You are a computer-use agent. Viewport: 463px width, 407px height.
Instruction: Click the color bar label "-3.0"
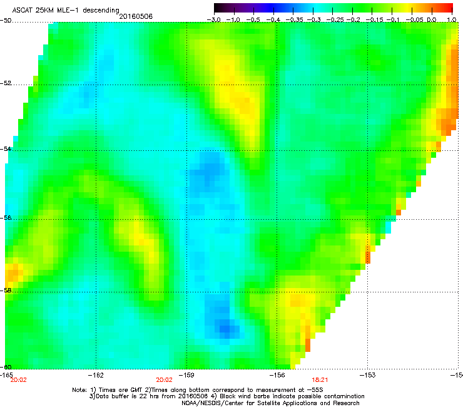pos(213,20)
